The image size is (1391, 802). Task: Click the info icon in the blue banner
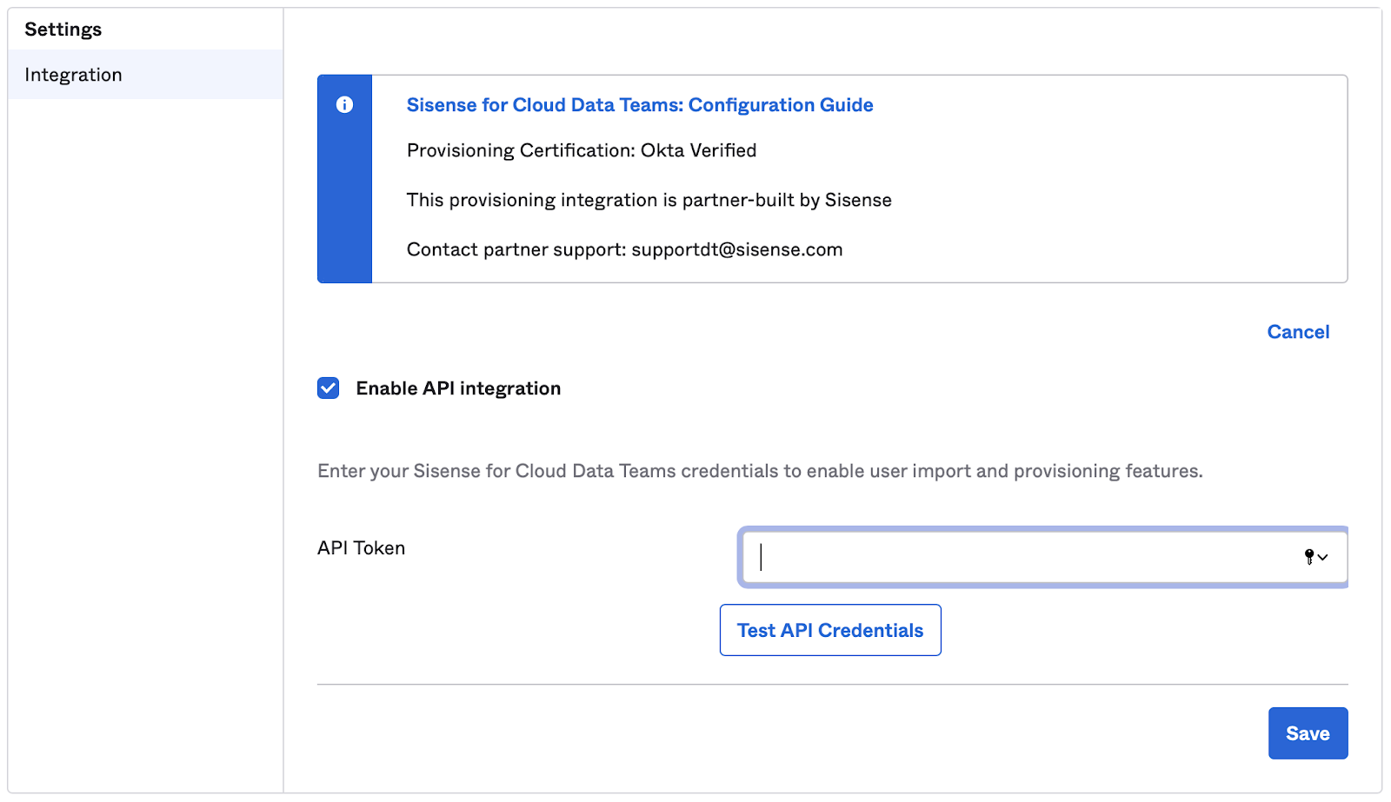point(345,105)
